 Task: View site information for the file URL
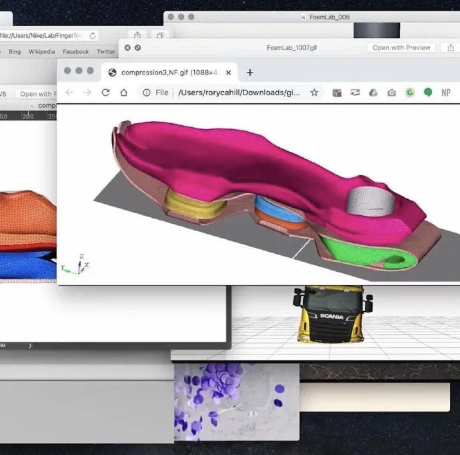pyautogui.click(x=147, y=93)
